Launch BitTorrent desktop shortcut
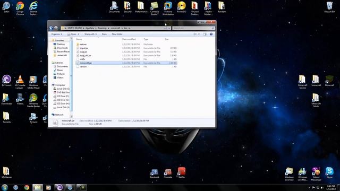The image size is (340, 191). click(6, 81)
